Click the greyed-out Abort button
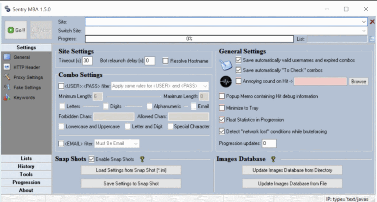The width and height of the screenshot is (377, 202). (41, 30)
